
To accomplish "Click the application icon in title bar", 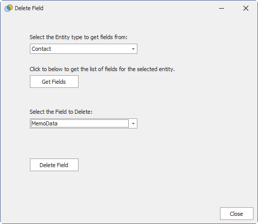I will coord(9,8).
